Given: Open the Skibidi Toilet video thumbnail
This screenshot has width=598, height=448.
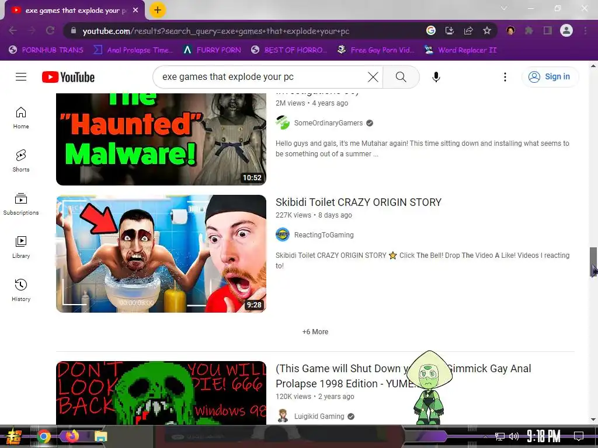Looking at the screenshot, I should [x=161, y=254].
